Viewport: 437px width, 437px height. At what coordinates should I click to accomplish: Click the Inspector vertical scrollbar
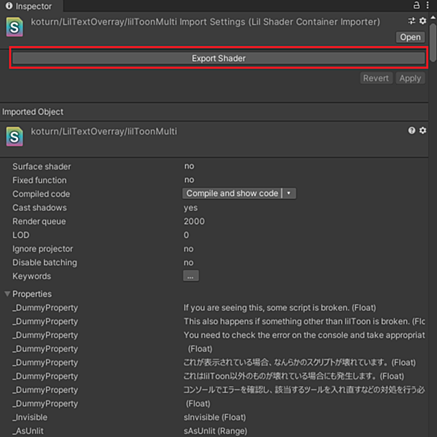[x=433, y=43]
